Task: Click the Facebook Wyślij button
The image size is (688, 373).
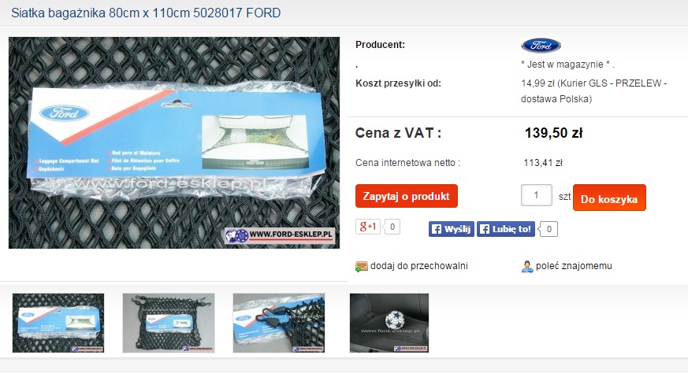Action: point(451,229)
